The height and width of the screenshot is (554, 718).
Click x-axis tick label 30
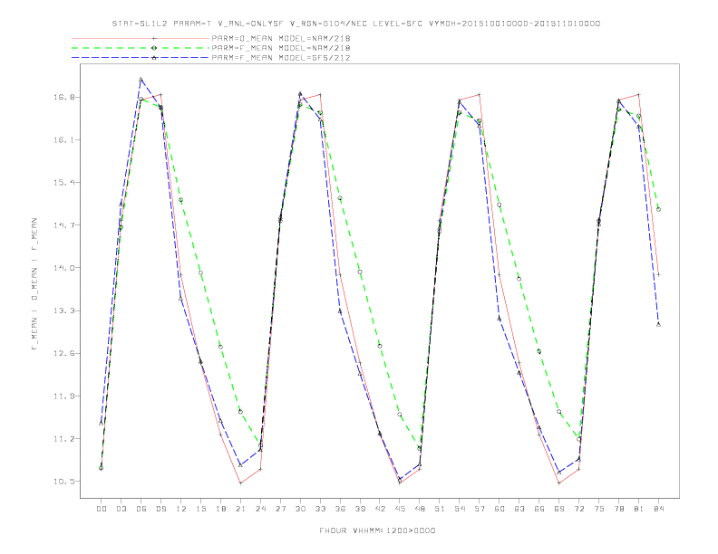point(300,509)
